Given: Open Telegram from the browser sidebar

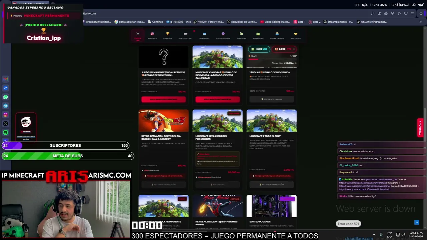Looking at the screenshot, I should coord(5,106).
